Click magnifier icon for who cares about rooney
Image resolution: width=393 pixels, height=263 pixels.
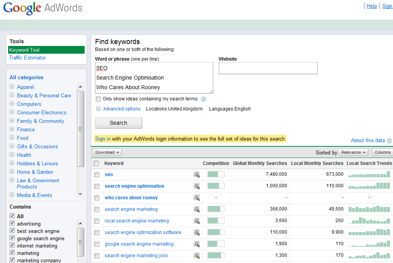[x=197, y=198]
